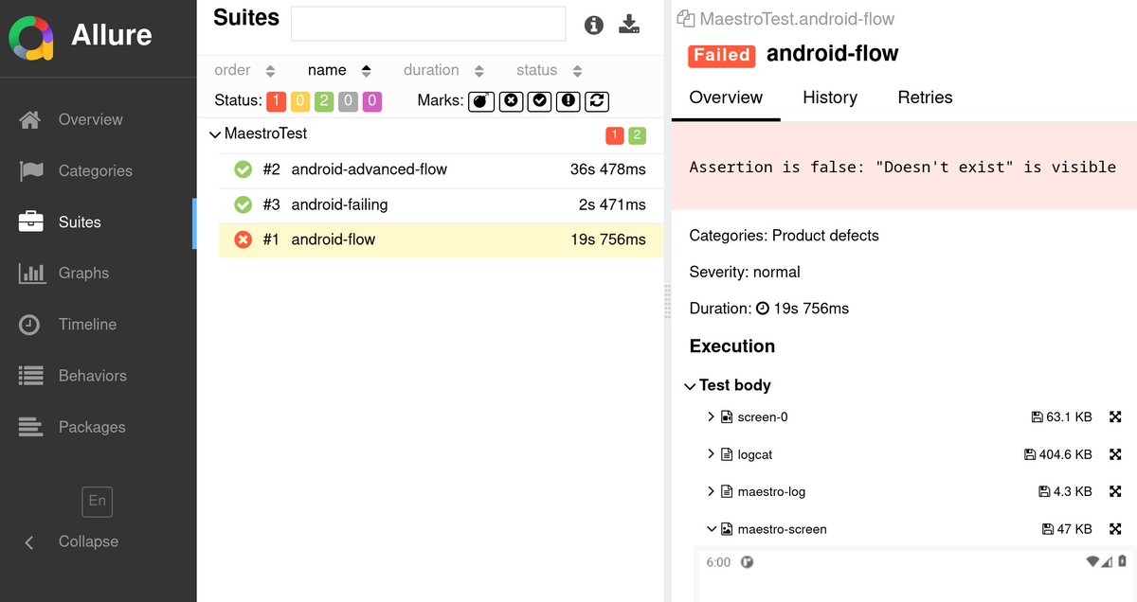Sort suites by order
1137x602 pixels.
244,70
